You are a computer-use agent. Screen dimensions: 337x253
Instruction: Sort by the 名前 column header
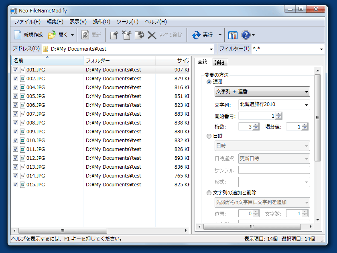pyautogui.click(x=47, y=61)
